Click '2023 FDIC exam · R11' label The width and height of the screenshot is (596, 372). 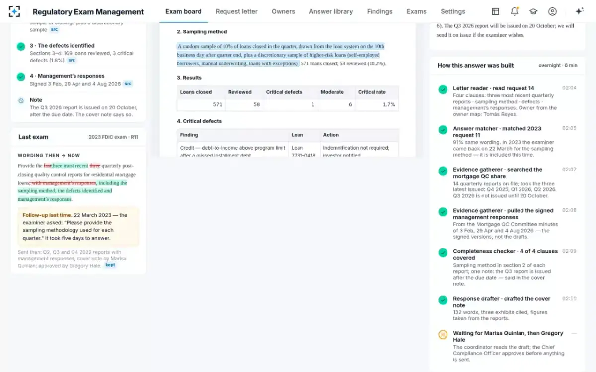point(113,137)
